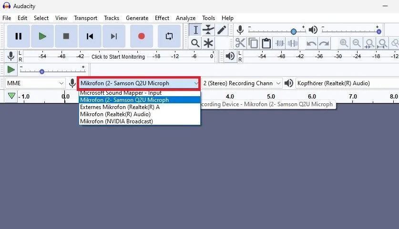Open the View menu
The width and height of the screenshot is (399, 229).
[x=61, y=18]
